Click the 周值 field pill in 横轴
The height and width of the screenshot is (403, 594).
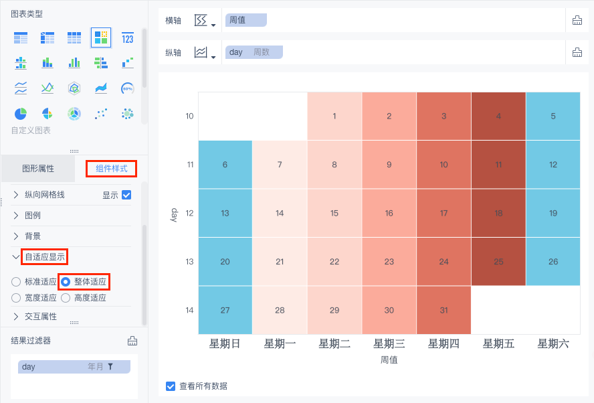click(245, 20)
